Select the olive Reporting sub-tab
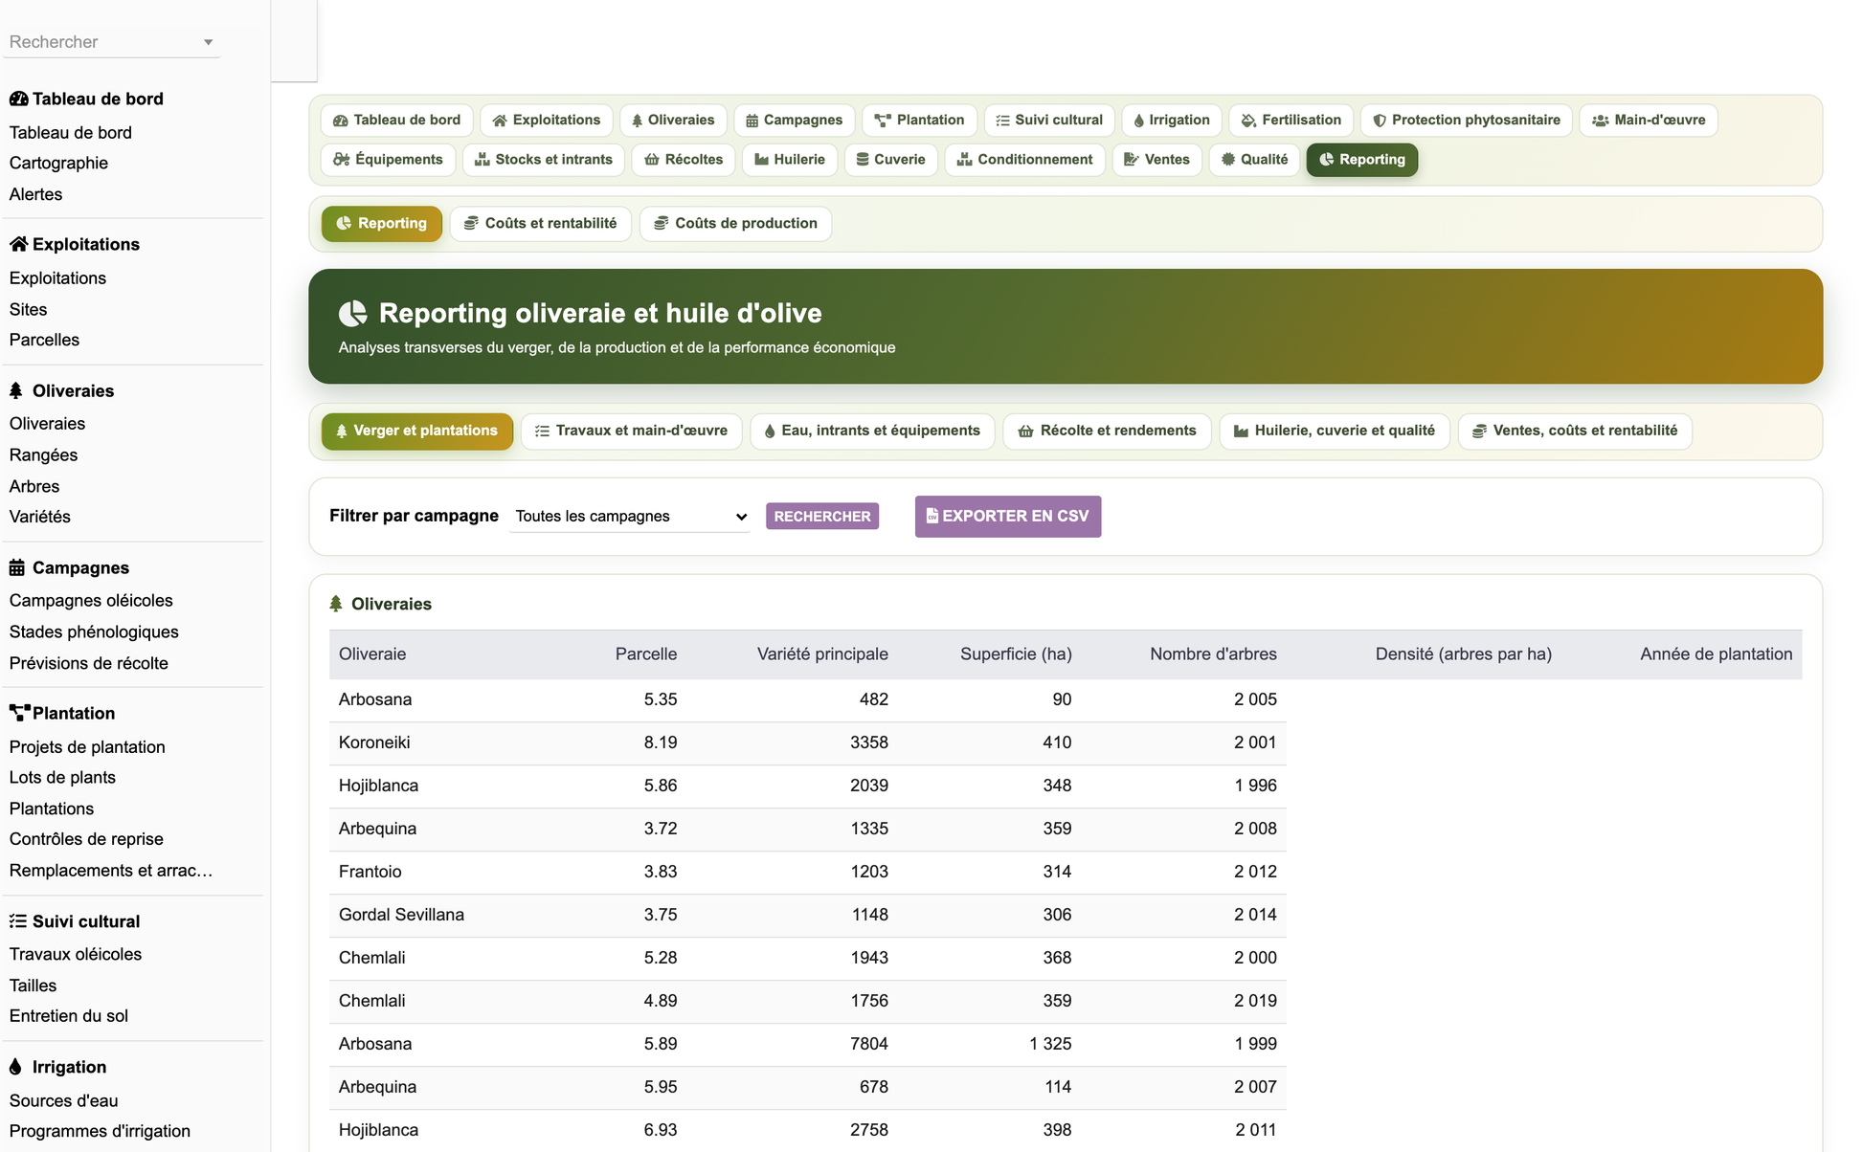Viewport: 1863px width, 1152px height. coord(382,223)
